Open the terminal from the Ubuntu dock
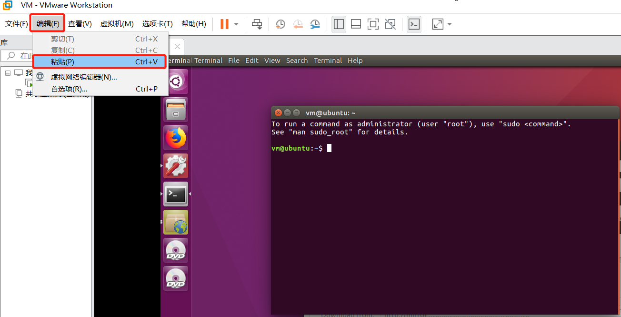Image resolution: width=621 pixels, height=317 pixels. 176,194
